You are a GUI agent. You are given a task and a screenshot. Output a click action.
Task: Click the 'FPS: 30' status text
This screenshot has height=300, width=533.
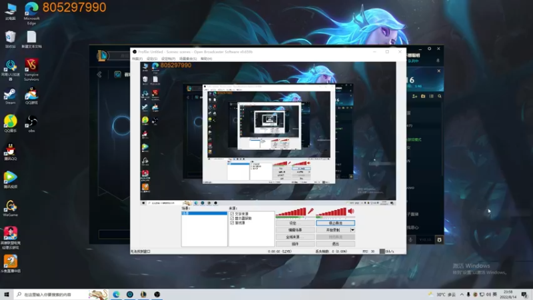[368, 251]
